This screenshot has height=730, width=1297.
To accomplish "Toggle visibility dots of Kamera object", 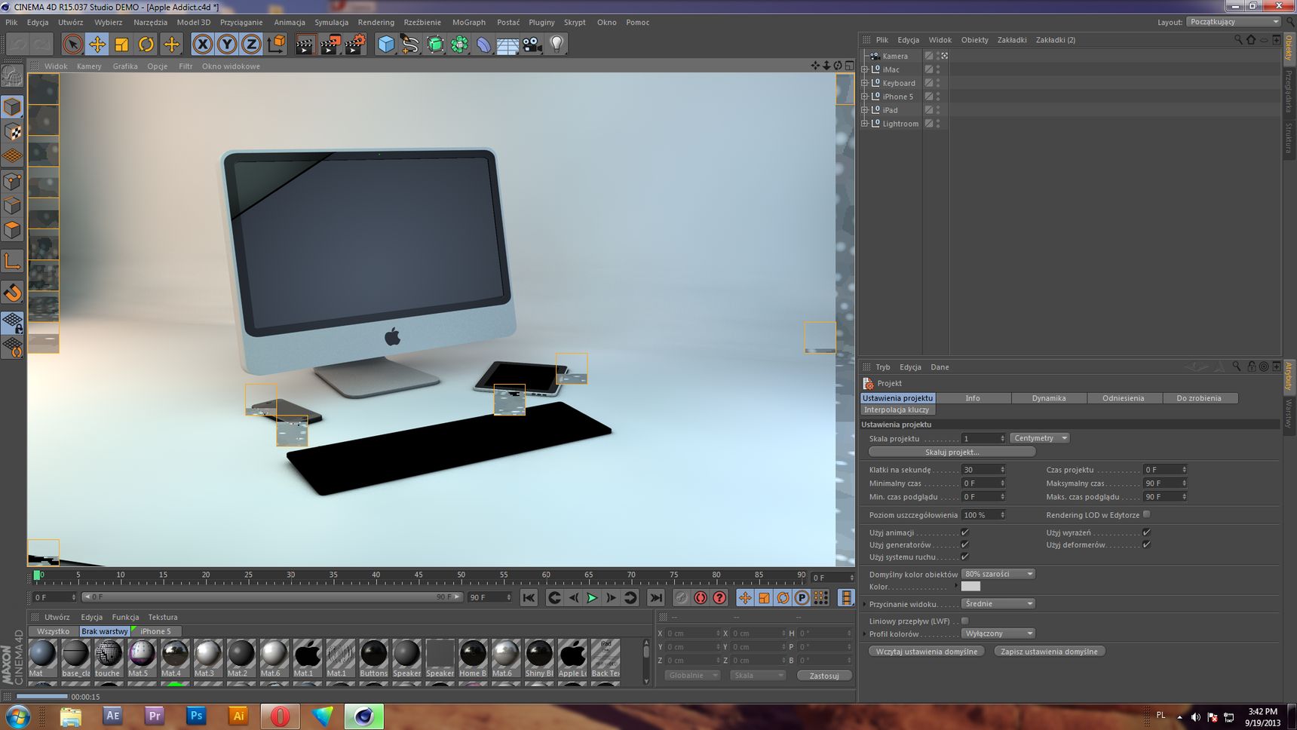I will pyautogui.click(x=939, y=56).
